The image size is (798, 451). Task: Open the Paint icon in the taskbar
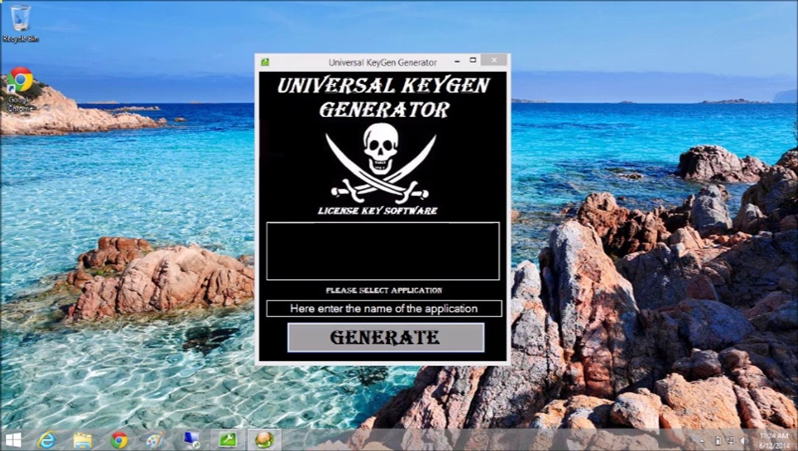coord(155,440)
